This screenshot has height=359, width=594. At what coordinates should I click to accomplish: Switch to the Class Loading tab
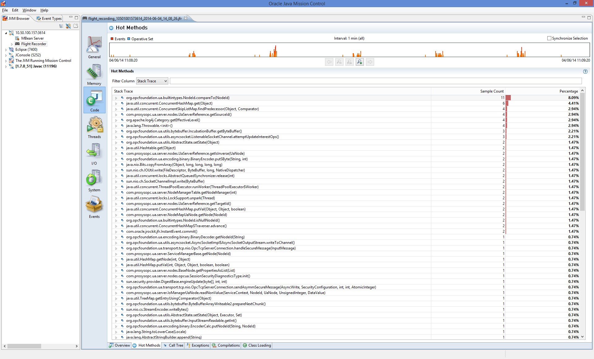[x=257, y=345]
